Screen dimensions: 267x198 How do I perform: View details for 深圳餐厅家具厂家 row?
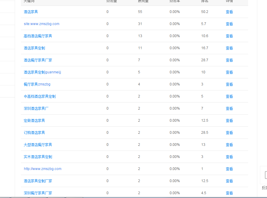coord(229,193)
